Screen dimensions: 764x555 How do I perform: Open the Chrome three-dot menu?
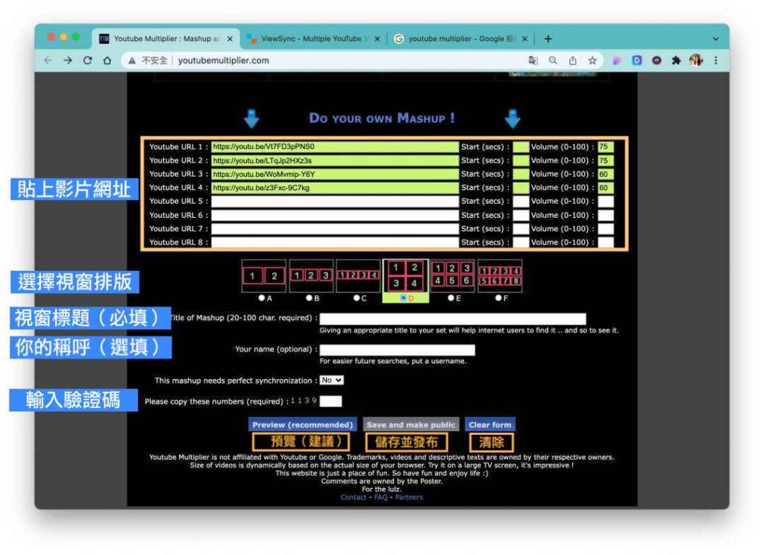click(716, 60)
